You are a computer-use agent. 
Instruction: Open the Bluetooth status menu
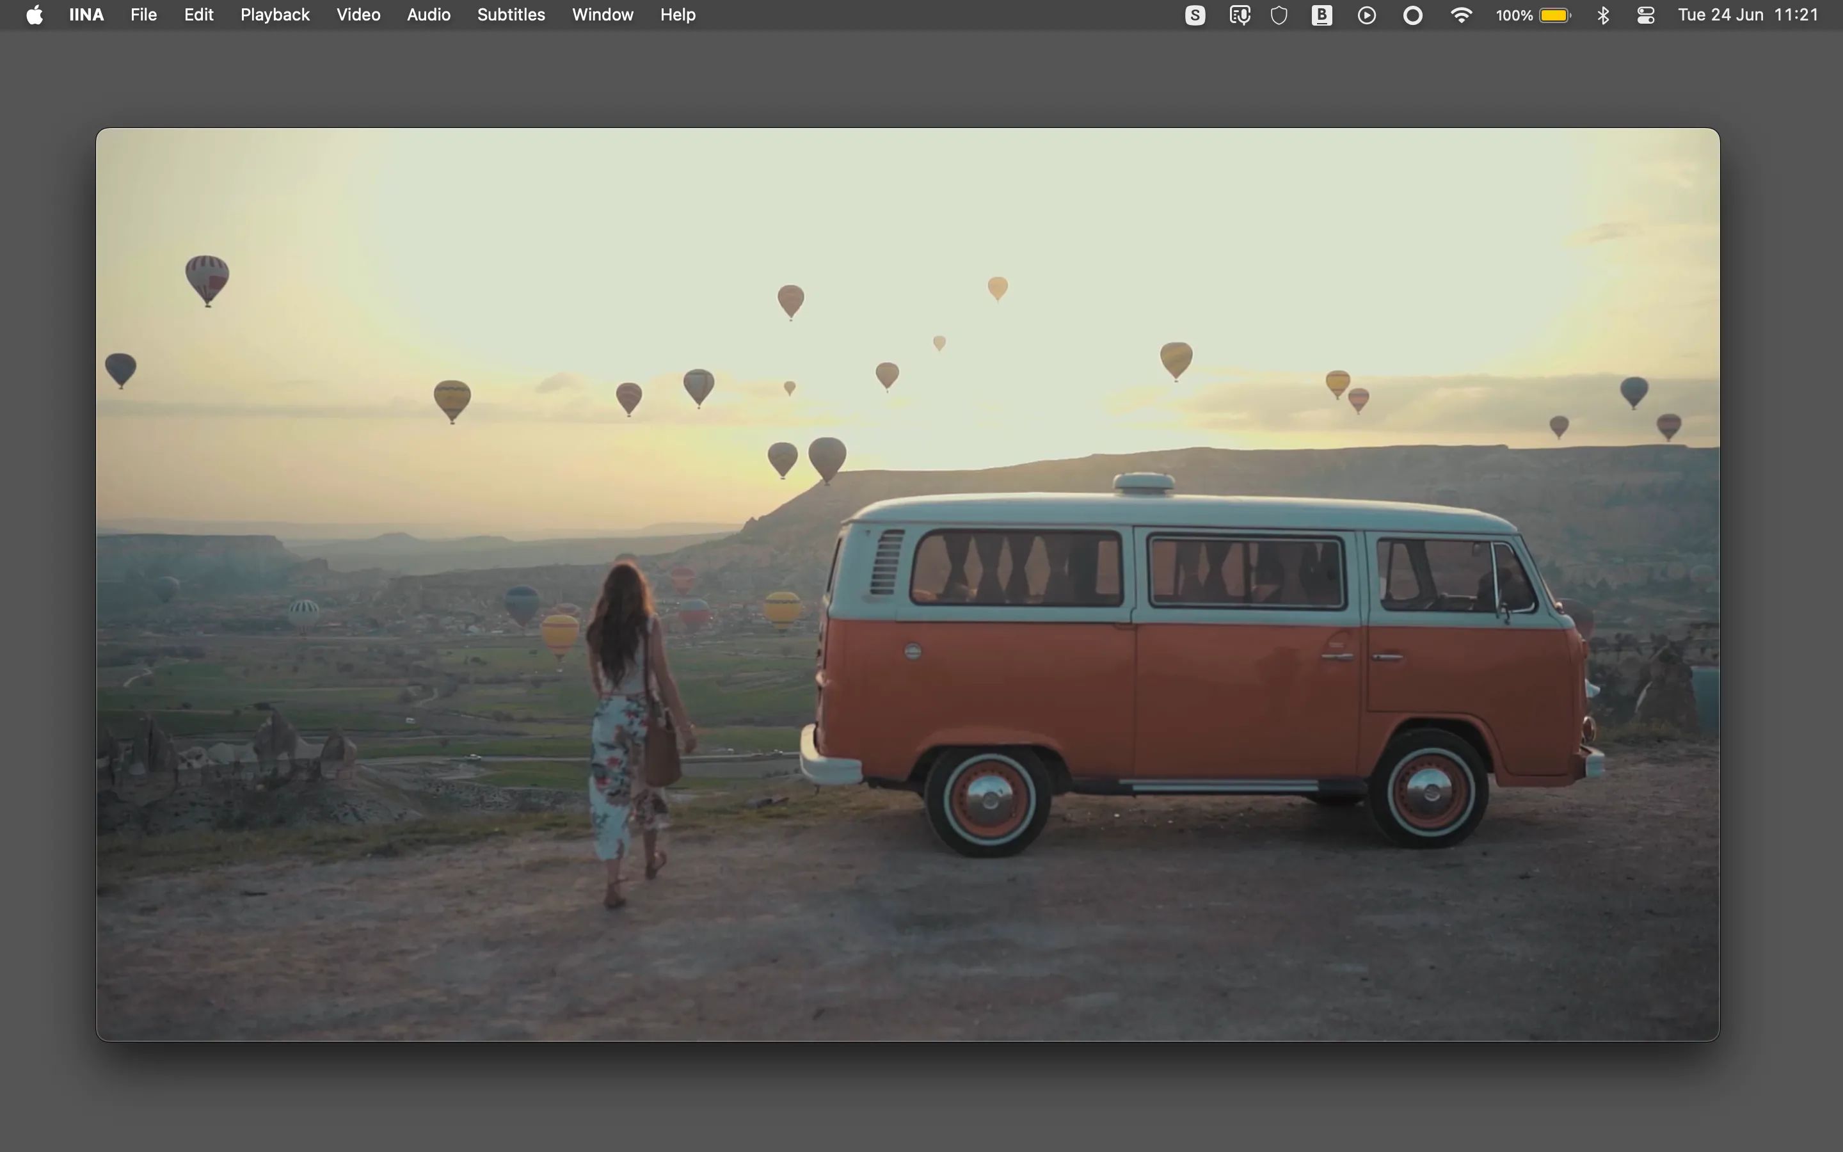1603,15
